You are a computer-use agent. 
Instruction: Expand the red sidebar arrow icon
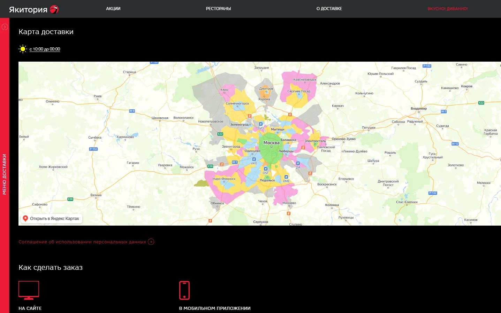[x=5, y=27]
